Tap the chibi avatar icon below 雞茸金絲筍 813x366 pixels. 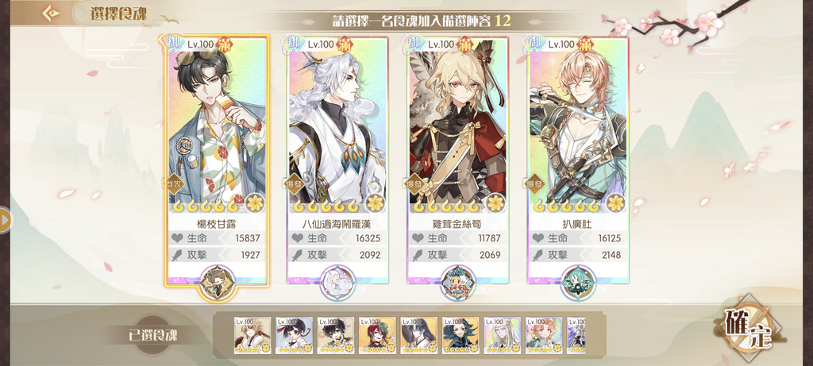458,283
